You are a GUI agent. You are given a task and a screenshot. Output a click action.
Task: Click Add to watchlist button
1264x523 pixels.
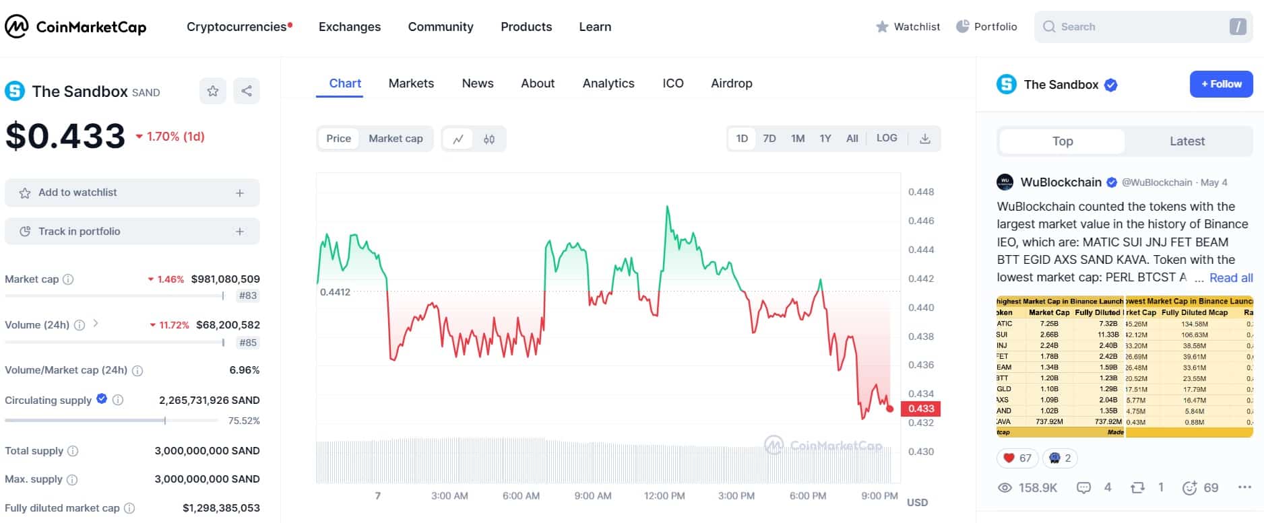(x=132, y=193)
